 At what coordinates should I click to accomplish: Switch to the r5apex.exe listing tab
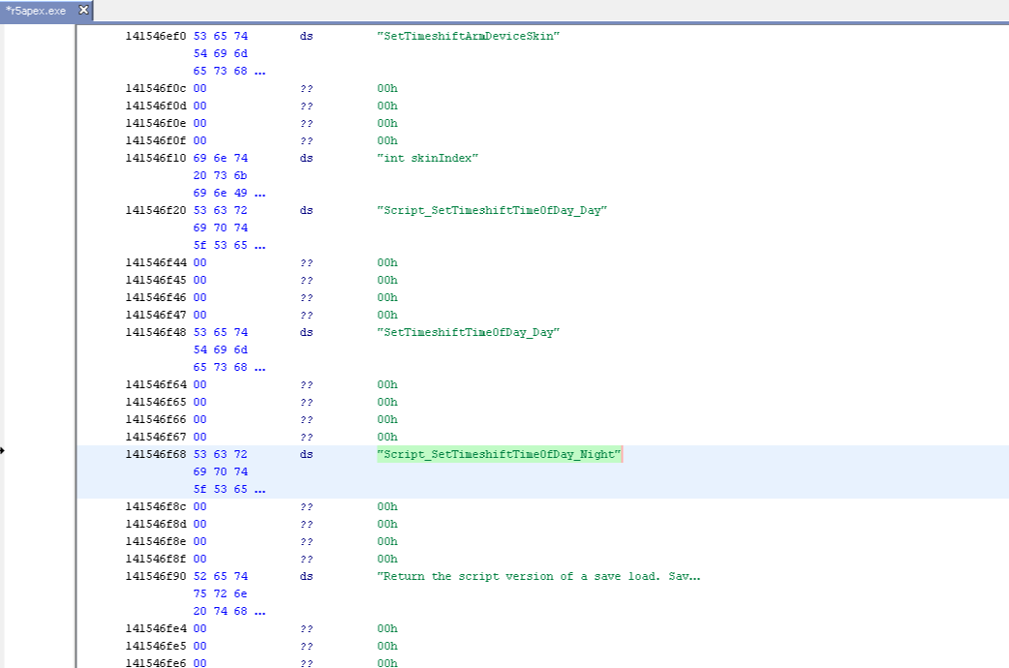coord(39,10)
